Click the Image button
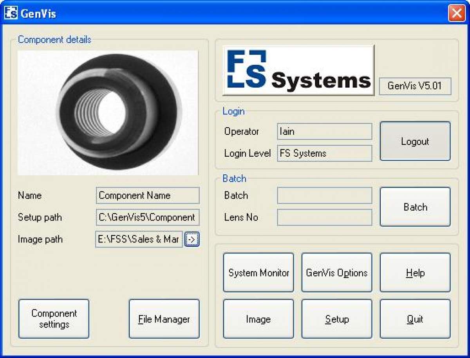 pos(258,319)
